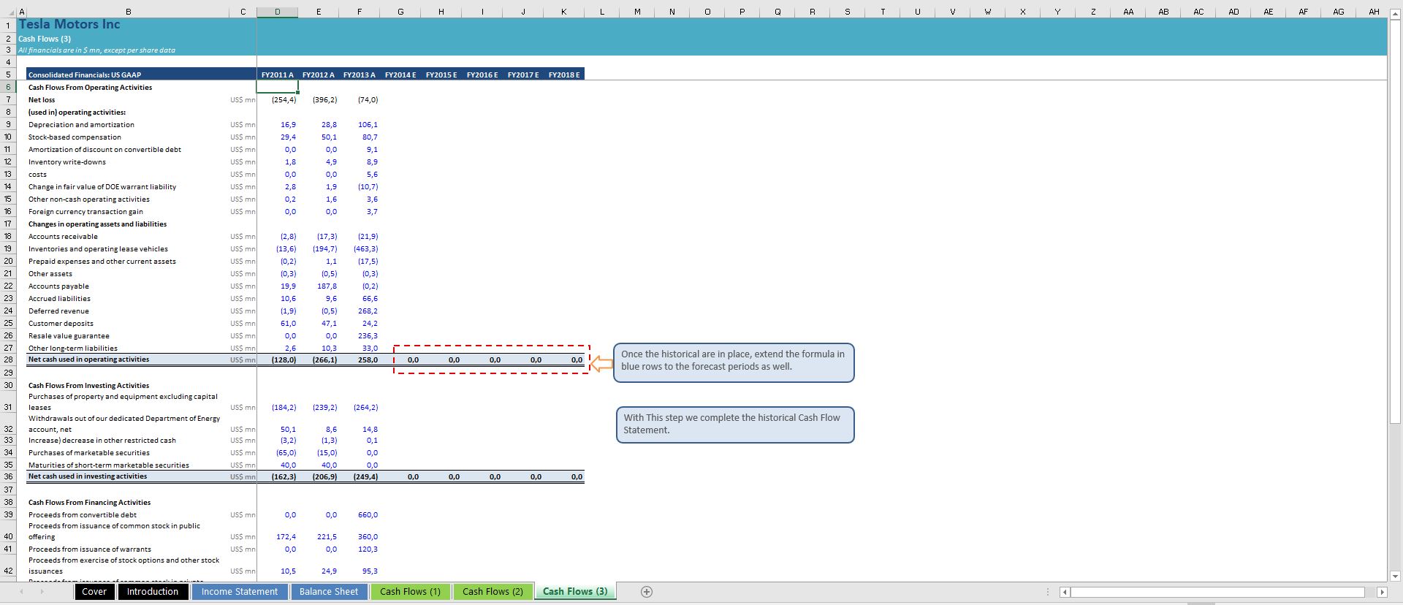Screen dimensions: 1403x605
Task: Open the Cover sheet tab
Action: (x=94, y=592)
